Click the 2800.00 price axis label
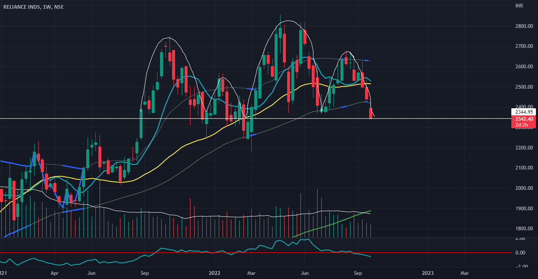Viewport: 538px width, 279px height. click(x=524, y=26)
